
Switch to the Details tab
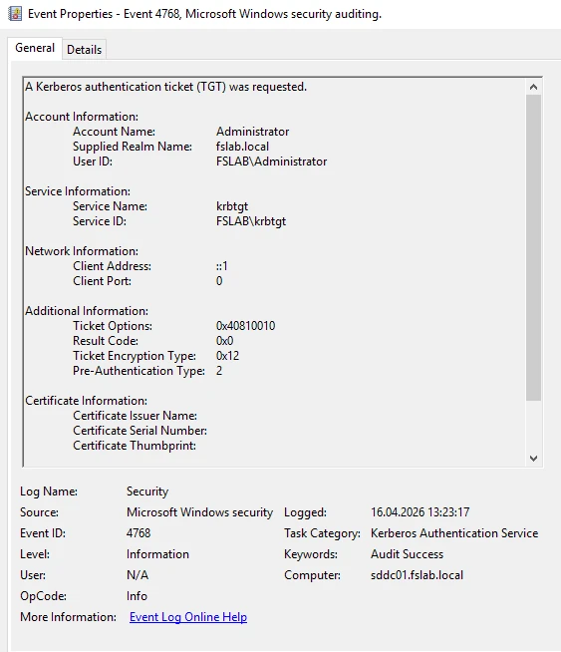[x=84, y=50]
